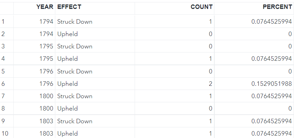
Task: Click the percent cell in row 7
Action: 272,96
